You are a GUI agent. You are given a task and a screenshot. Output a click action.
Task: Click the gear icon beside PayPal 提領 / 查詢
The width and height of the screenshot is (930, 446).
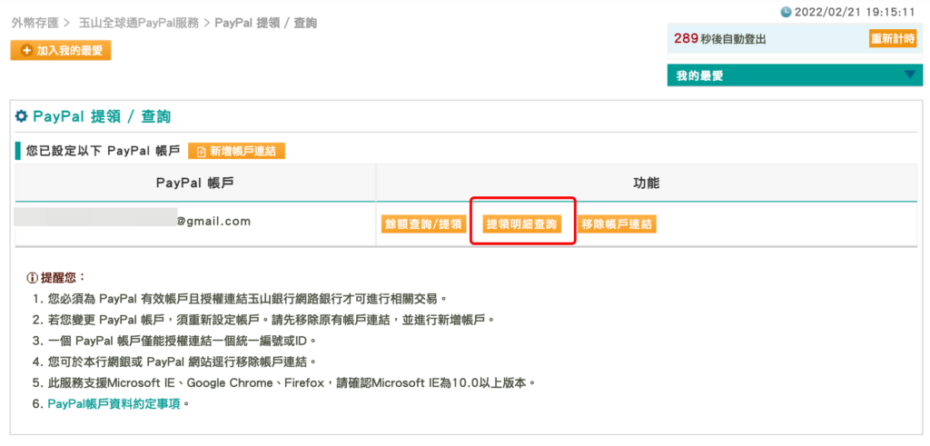(x=22, y=116)
